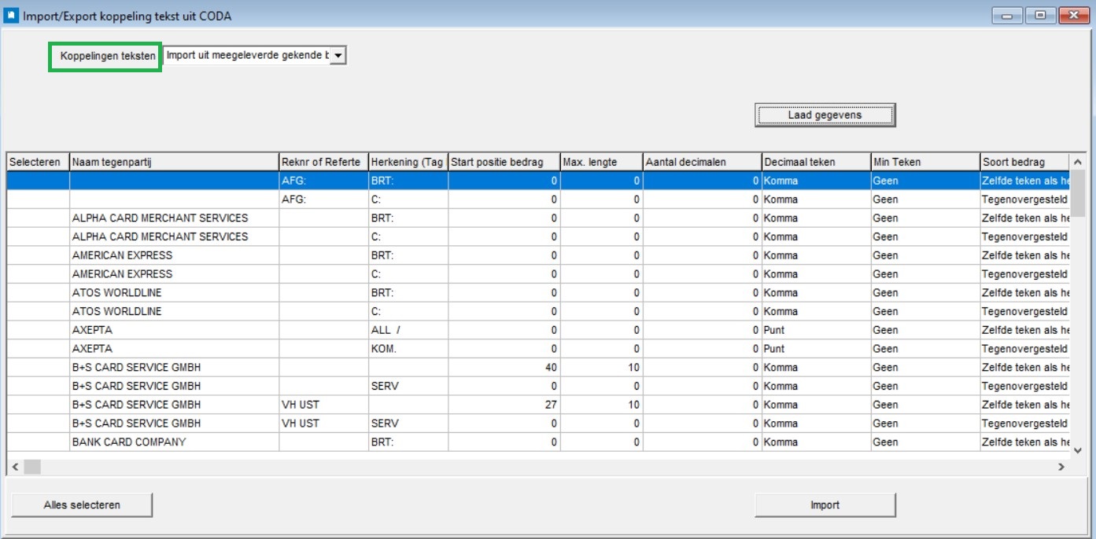Click the Max. lengte column header
The height and width of the screenshot is (539, 1096).
(601, 162)
